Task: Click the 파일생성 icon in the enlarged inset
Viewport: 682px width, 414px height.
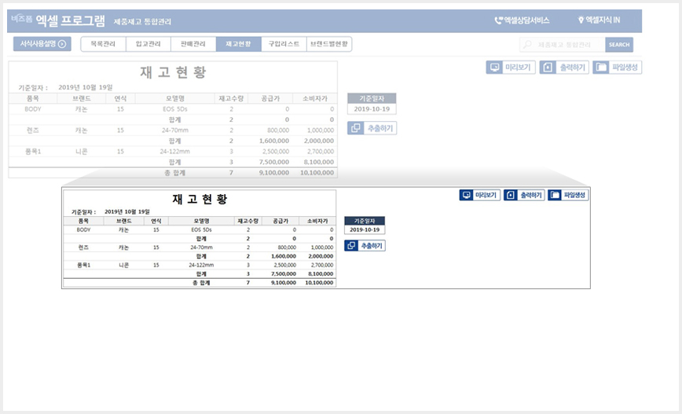Action: click(555, 196)
